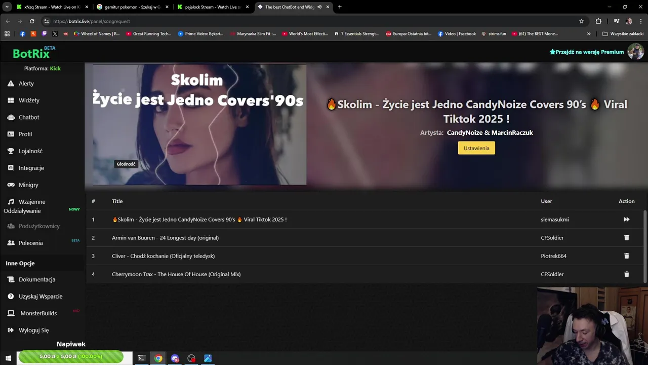Delete Cherrymoon Trax song request
This screenshot has height=365, width=648.
point(626,274)
